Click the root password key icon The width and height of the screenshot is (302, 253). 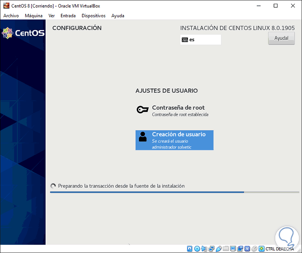click(x=143, y=109)
